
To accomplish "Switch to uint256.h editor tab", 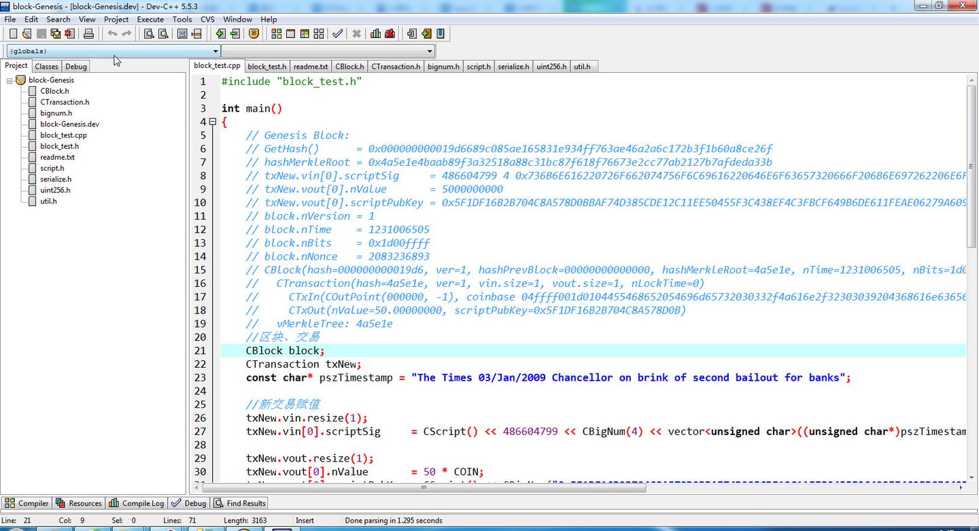I will pyautogui.click(x=551, y=67).
